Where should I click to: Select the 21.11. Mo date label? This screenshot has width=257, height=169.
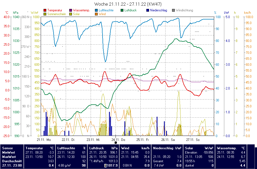coord(44,140)
